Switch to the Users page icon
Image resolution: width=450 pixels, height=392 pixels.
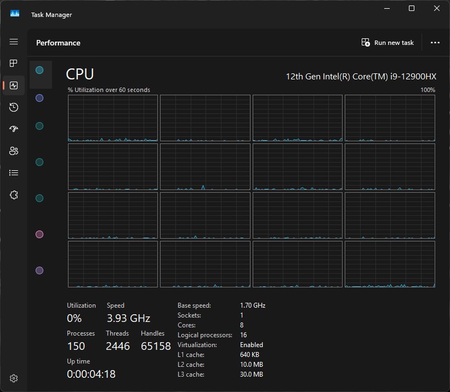pos(14,151)
